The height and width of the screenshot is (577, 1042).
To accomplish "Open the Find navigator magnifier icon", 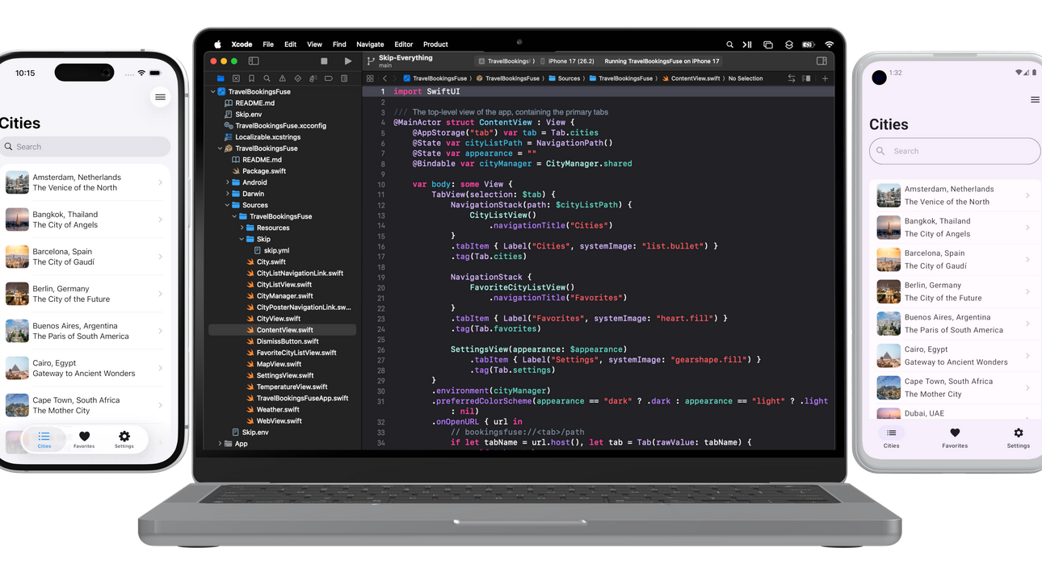I will 267,79.
